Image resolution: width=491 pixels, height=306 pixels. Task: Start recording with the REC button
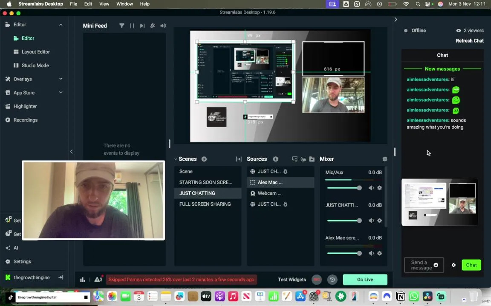click(317, 280)
